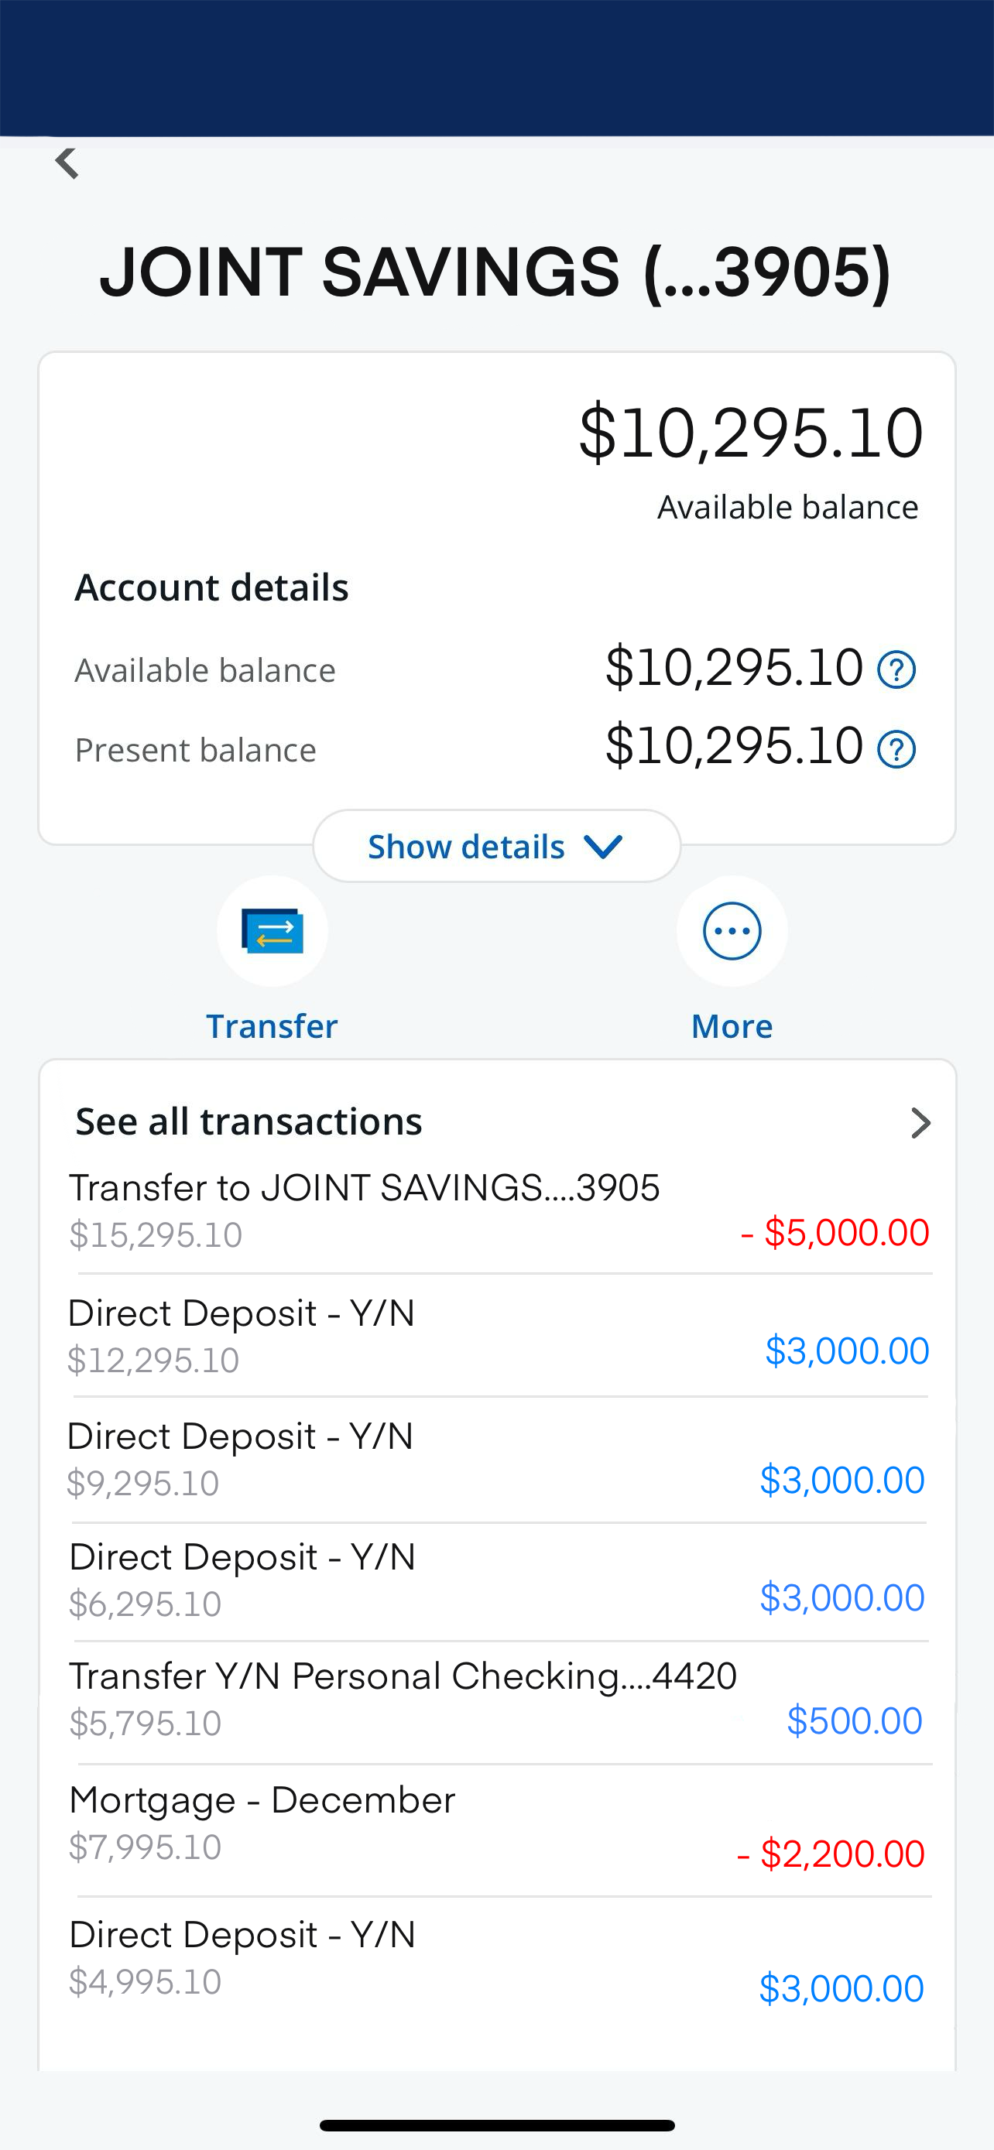Select Direct Deposit with $6,295.10 balance

[499, 1580]
